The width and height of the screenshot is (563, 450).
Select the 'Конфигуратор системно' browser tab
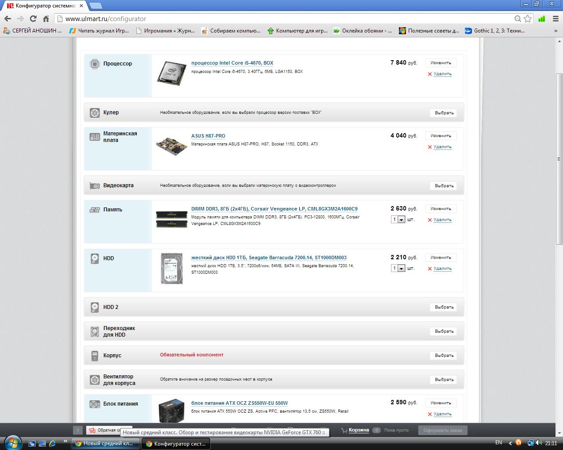(46, 6)
